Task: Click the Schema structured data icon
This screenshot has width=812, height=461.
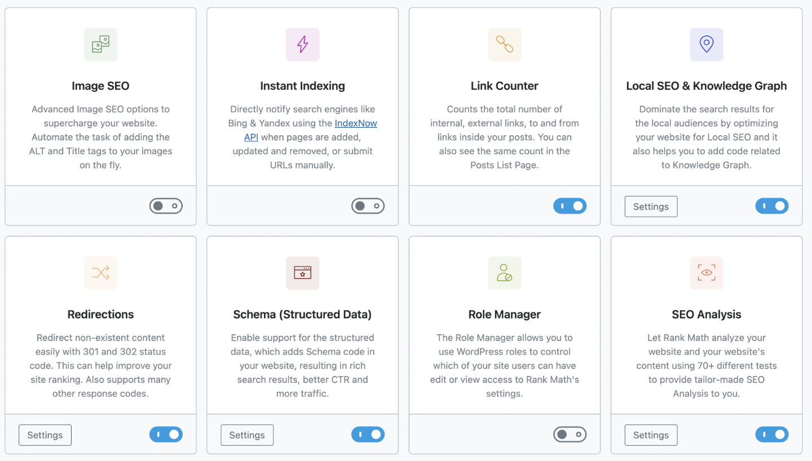Action: (x=302, y=273)
